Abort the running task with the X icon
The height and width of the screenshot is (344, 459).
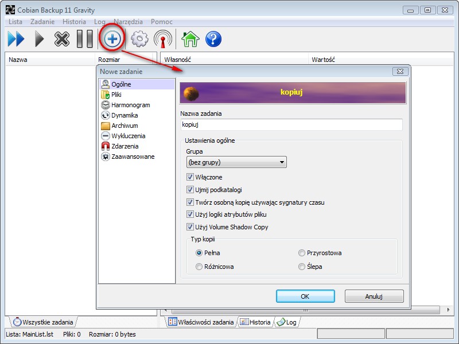click(62, 39)
